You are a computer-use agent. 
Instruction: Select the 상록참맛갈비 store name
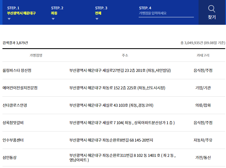[13, 123]
